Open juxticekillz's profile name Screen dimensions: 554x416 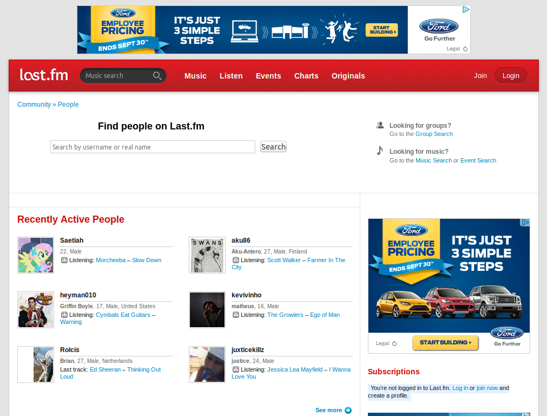click(248, 350)
